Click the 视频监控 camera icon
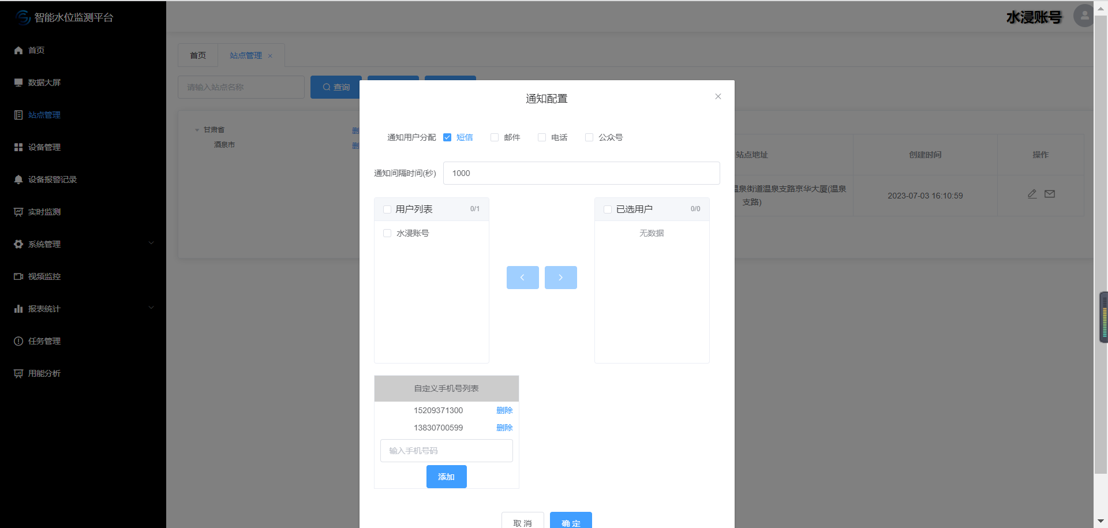This screenshot has height=528, width=1108. (18, 276)
